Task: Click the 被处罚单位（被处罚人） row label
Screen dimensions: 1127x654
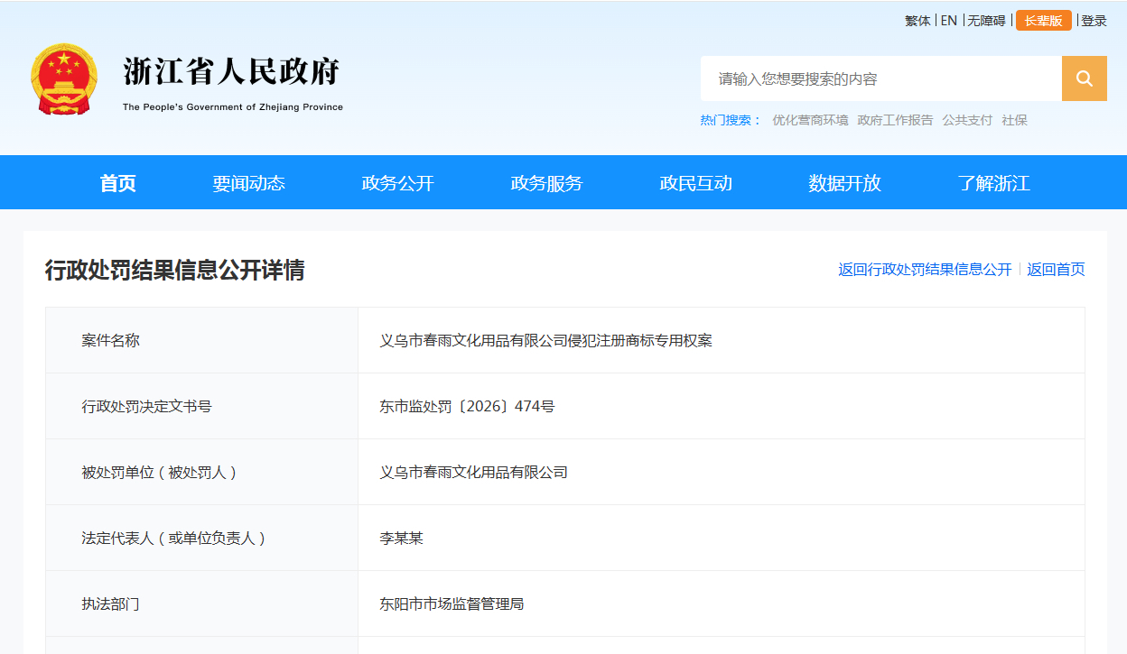Action: point(160,472)
